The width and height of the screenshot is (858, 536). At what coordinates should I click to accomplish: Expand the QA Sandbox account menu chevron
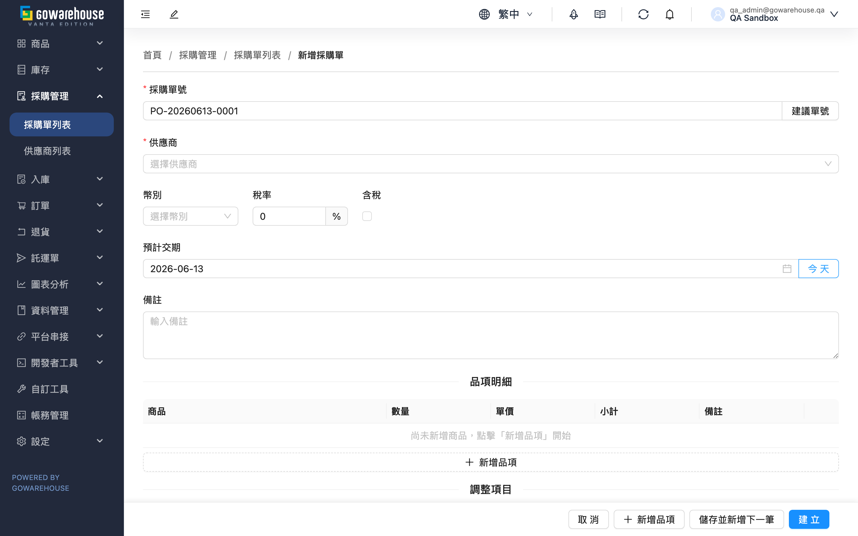834,14
